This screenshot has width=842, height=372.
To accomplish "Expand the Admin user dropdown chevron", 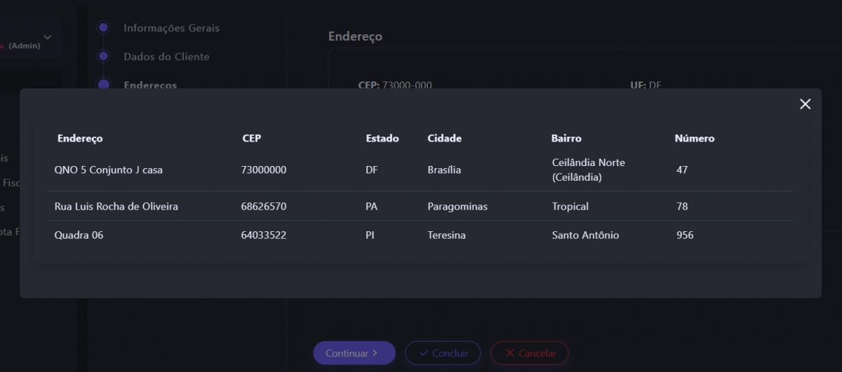I will pyautogui.click(x=48, y=37).
